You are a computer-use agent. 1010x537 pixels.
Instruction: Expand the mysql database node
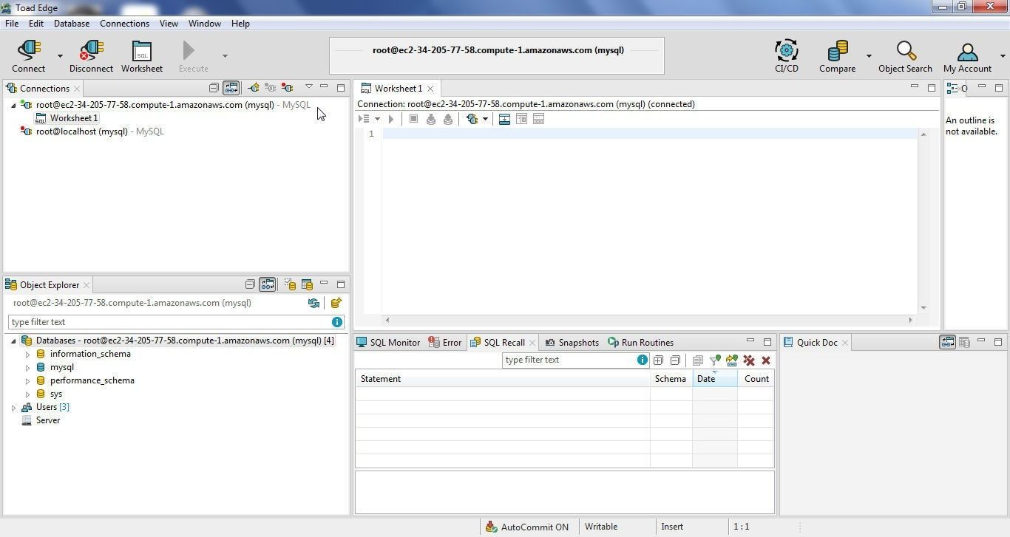pyautogui.click(x=28, y=368)
